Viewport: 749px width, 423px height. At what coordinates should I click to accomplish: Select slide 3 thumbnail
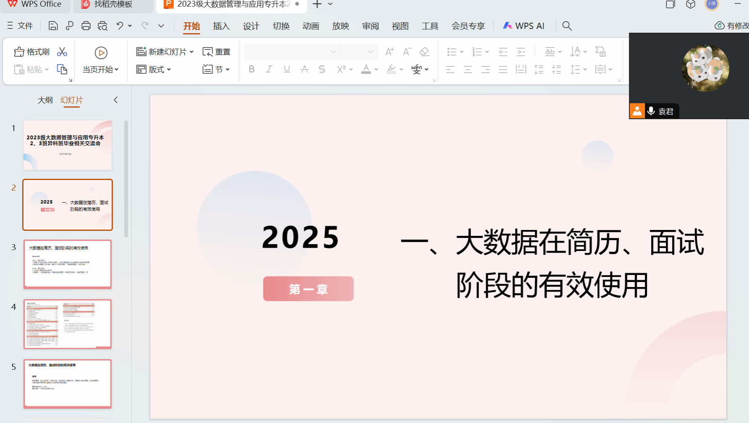(x=68, y=264)
